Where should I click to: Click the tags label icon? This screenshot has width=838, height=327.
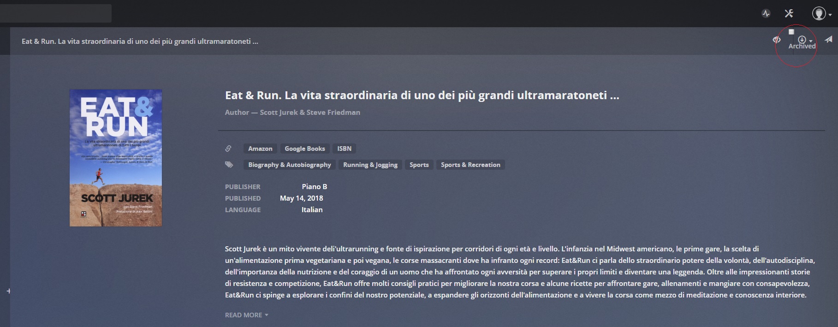[229, 165]
